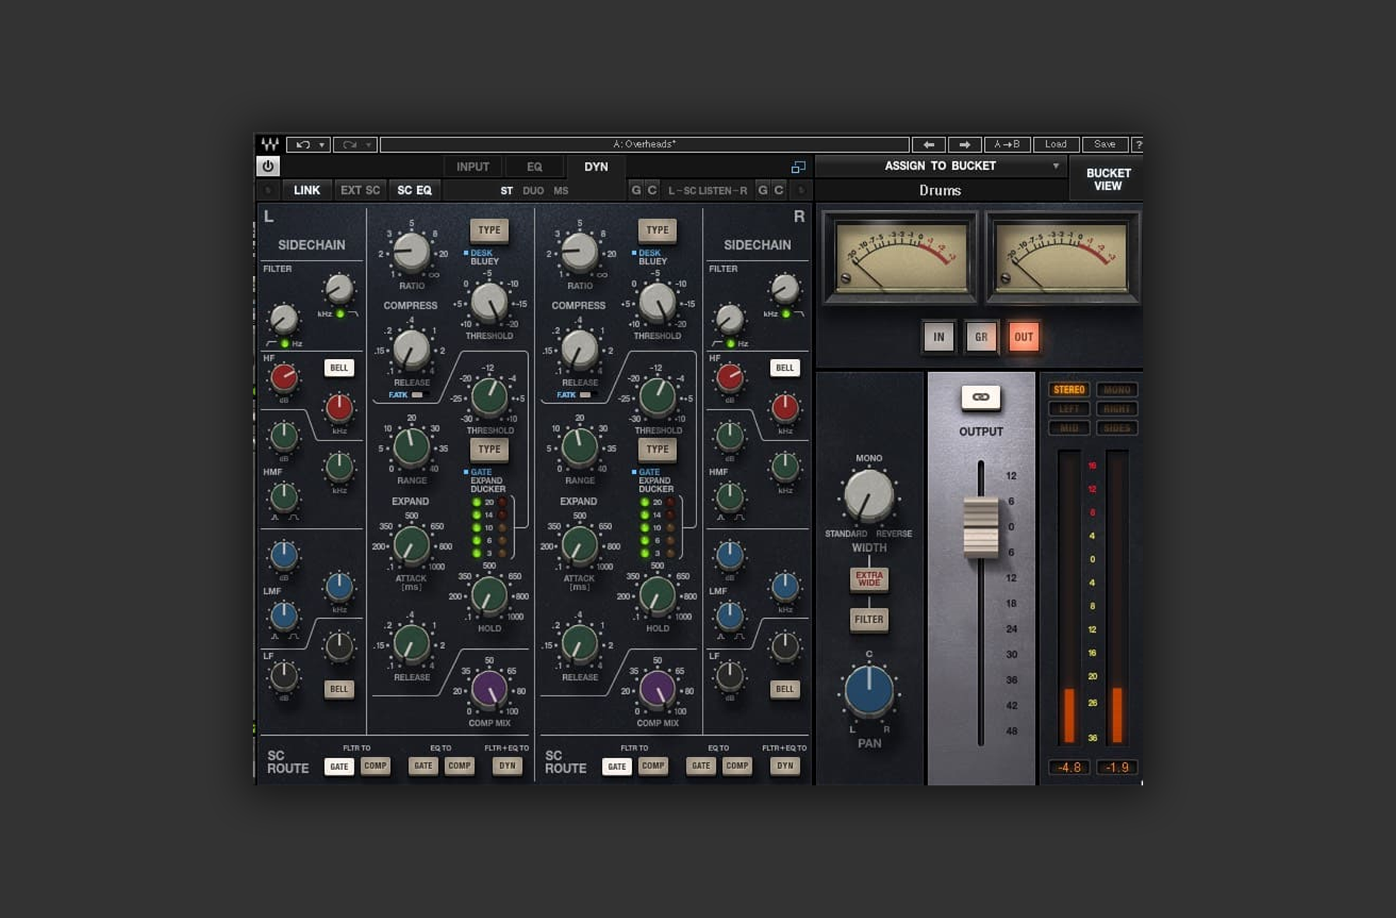Image resolution: width=1396 pixels, height=918 pixels.
Task: Click the OUTPUT fader handle
Action: tap(980, 527)
